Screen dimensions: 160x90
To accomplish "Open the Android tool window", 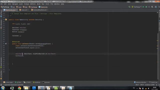I will (36, 82).
